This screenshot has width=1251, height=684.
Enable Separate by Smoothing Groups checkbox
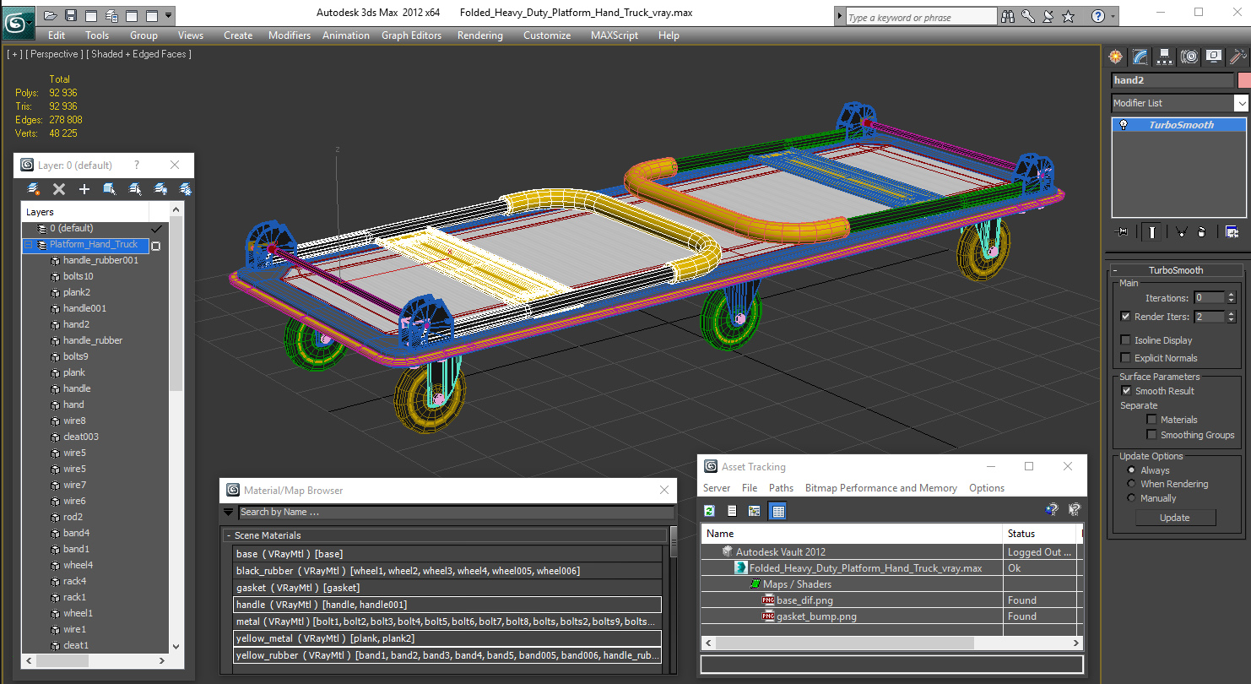tap(1151, 435)
